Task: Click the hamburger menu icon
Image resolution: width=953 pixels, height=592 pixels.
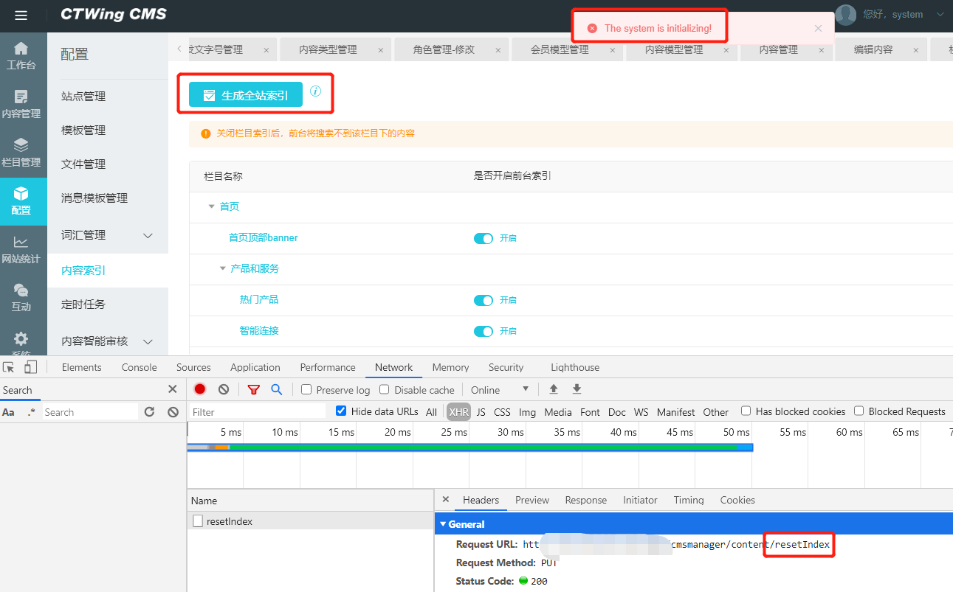Action: click(21, 15)
